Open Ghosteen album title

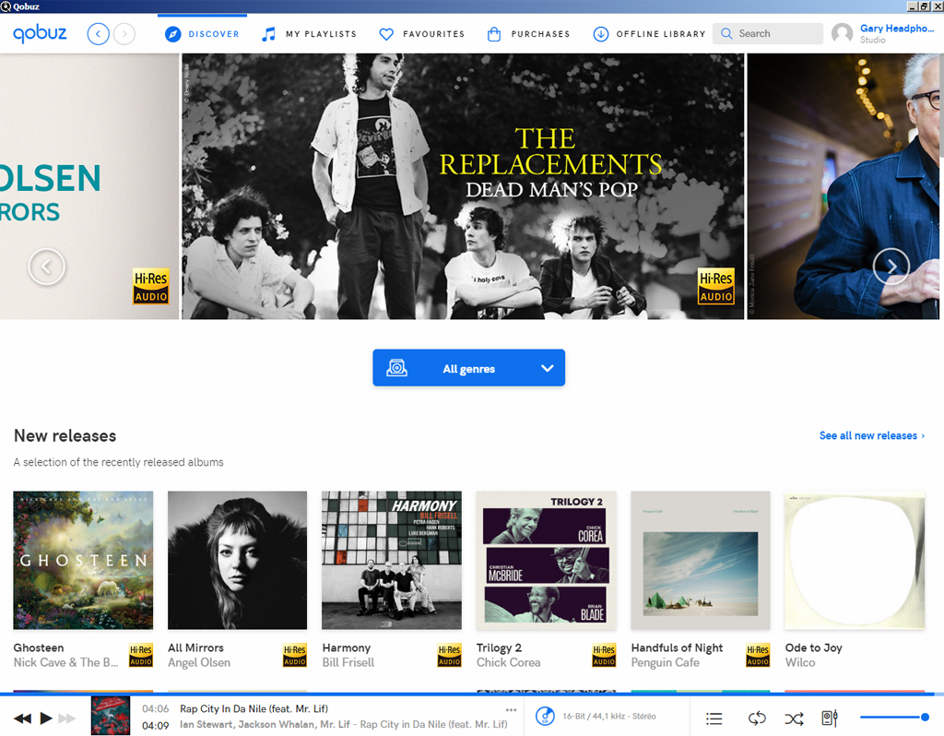39,647
